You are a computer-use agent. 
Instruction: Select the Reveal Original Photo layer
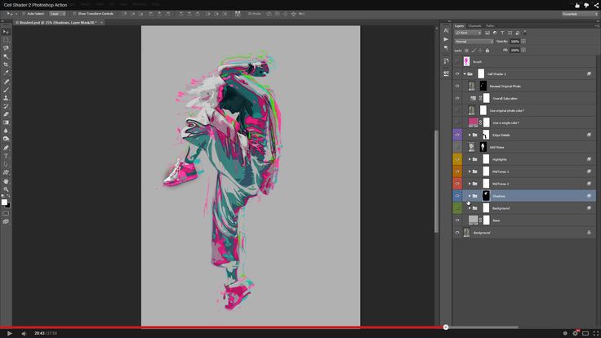[506, 86]
